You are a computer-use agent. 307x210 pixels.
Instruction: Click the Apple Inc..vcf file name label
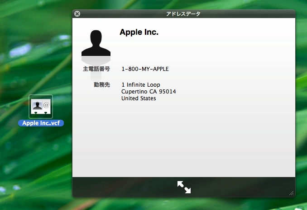41,123
